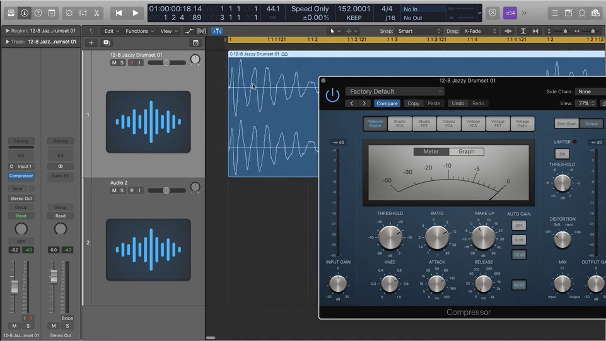
Task: Start playback with the Play button
Action: click(136, 13)
